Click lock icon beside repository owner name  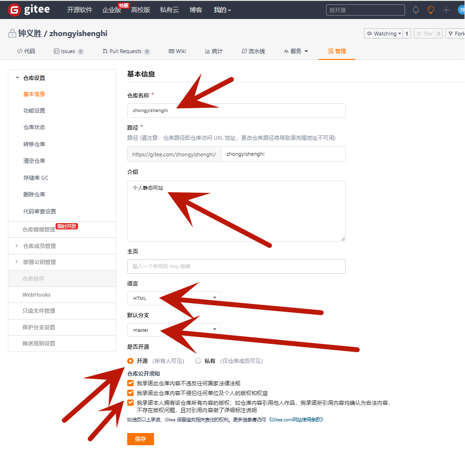12,33
